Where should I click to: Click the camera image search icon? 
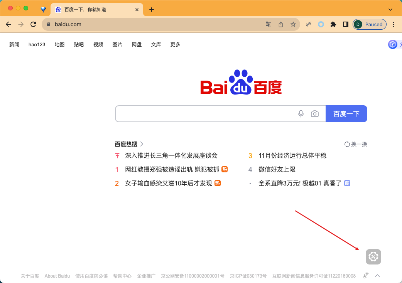pyautogui.click(x=315, y=114)
